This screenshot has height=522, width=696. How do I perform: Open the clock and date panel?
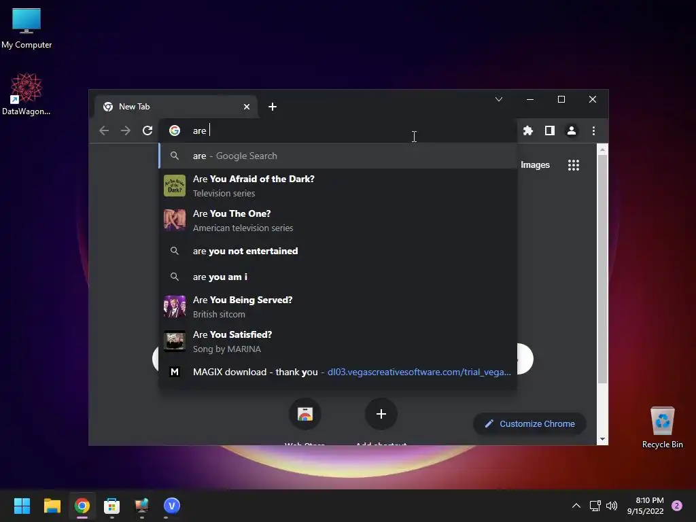tap(646, 506)
